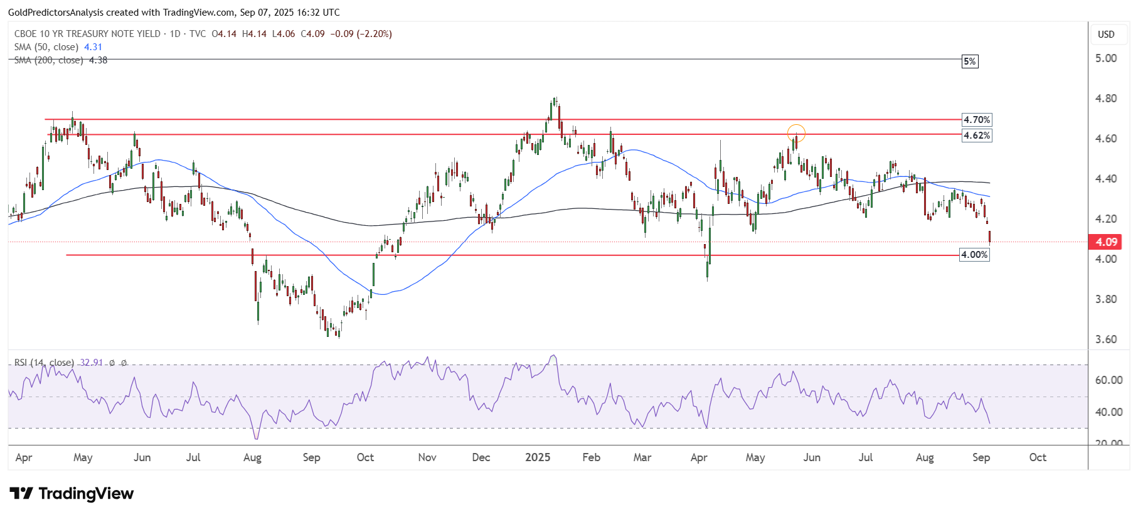Click the 4.20 price axis value

click(1106, 219)
